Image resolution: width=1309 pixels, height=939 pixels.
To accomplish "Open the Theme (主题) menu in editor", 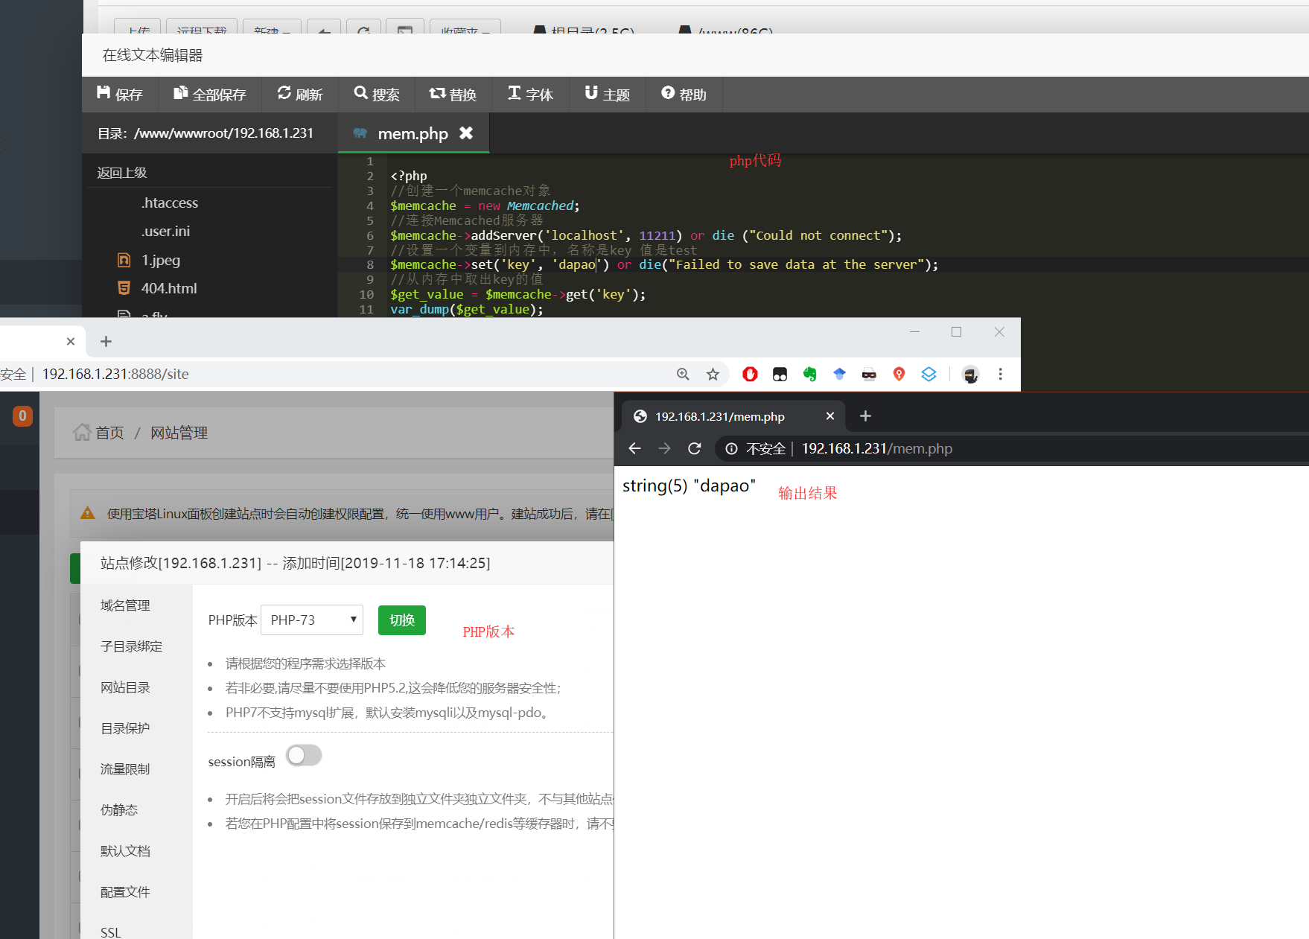I will tap(608, 95).
